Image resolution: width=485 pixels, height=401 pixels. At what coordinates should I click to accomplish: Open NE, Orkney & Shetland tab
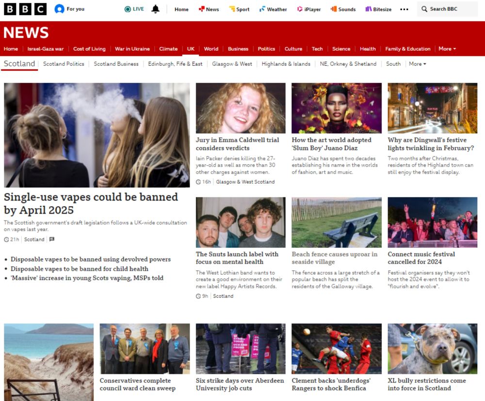(348, 64)
